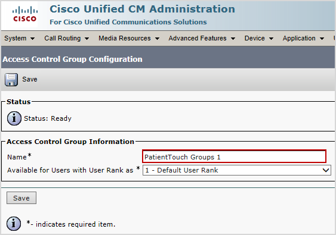The width and height of the screenshot is (336, 235).
Task: Expand the User Rank dropdown
Action: tap(237, 170)
